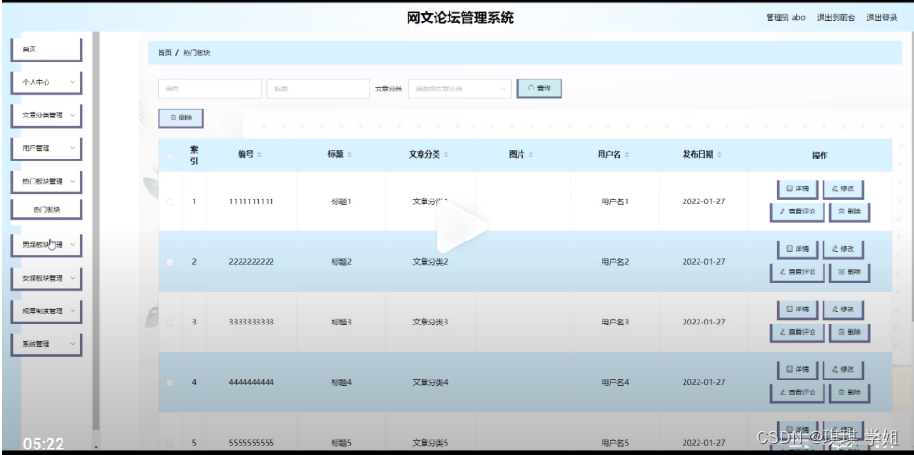
Task: Open details for row 标题1
Action: click(x=796, y=188)
